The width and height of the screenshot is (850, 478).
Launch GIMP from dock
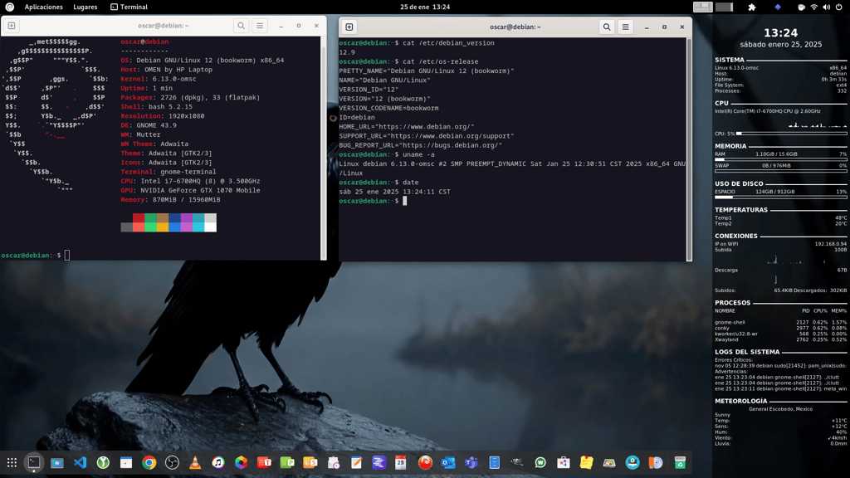(517, 462)
